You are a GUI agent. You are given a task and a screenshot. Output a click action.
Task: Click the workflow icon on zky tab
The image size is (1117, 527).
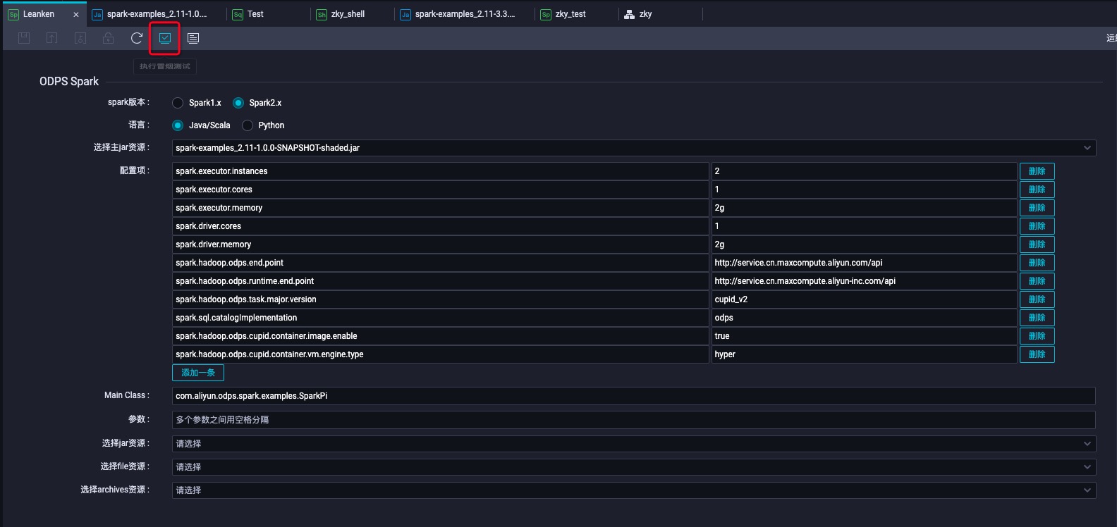pos(630,14)
